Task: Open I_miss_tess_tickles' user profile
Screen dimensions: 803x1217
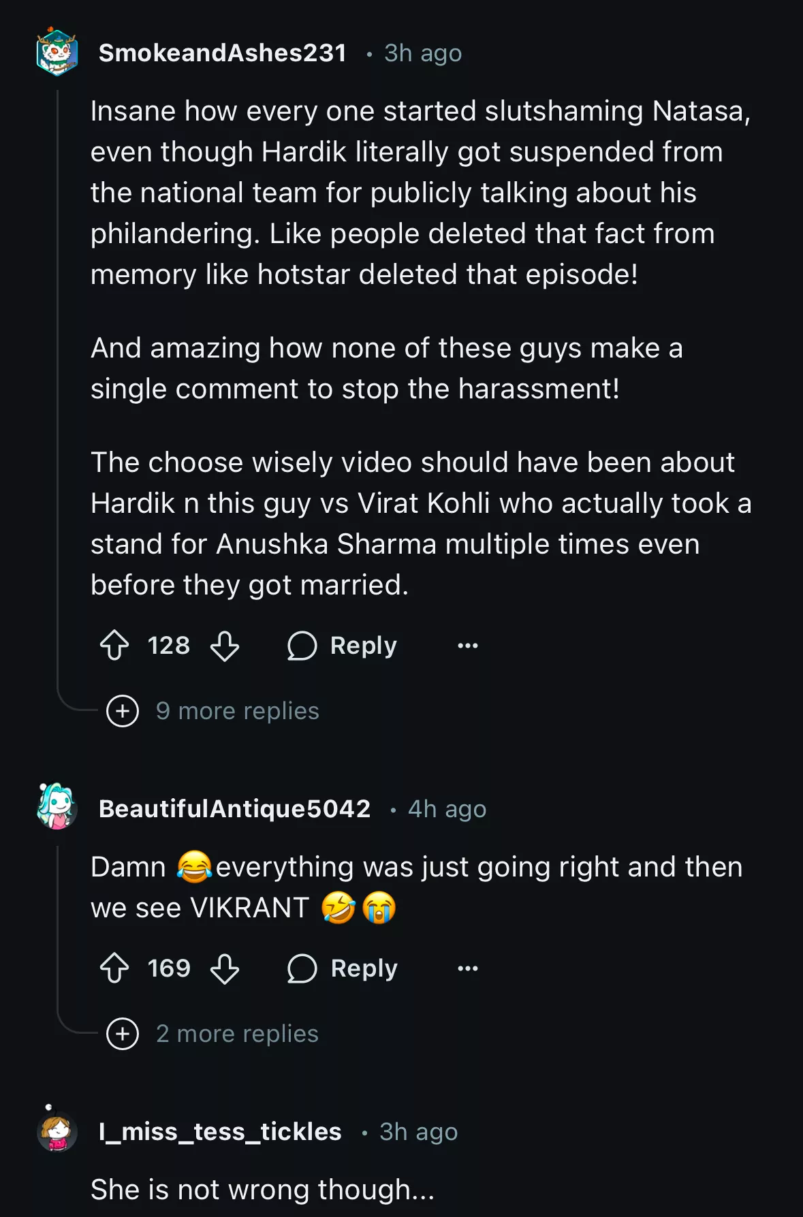Action: (220, 1132)
